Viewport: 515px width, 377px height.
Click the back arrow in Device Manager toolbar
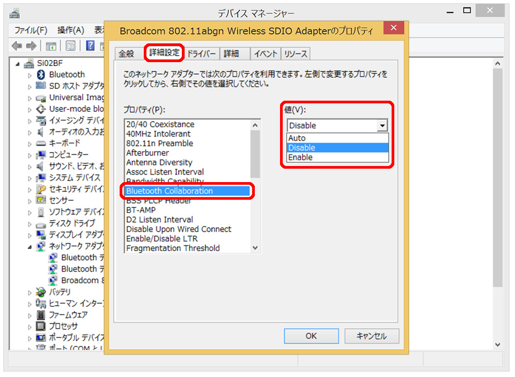(17, 46)
